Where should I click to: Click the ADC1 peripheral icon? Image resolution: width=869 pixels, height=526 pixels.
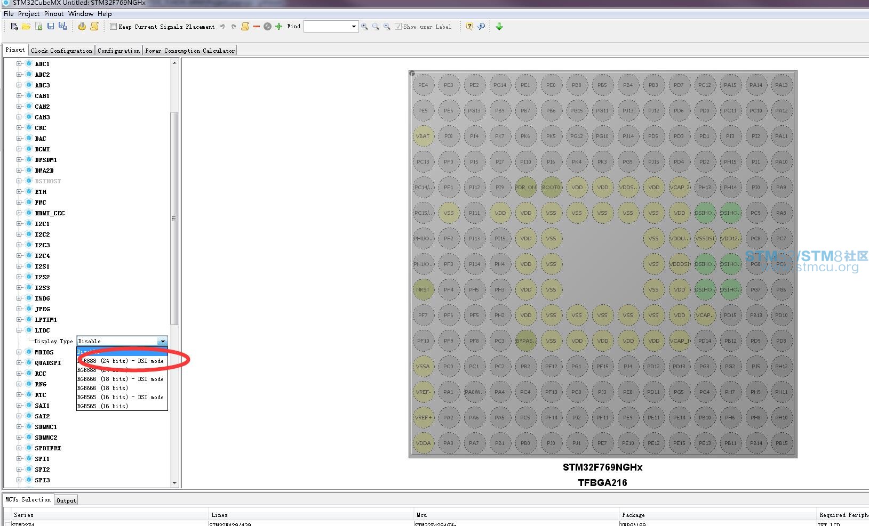coord(29,63)
